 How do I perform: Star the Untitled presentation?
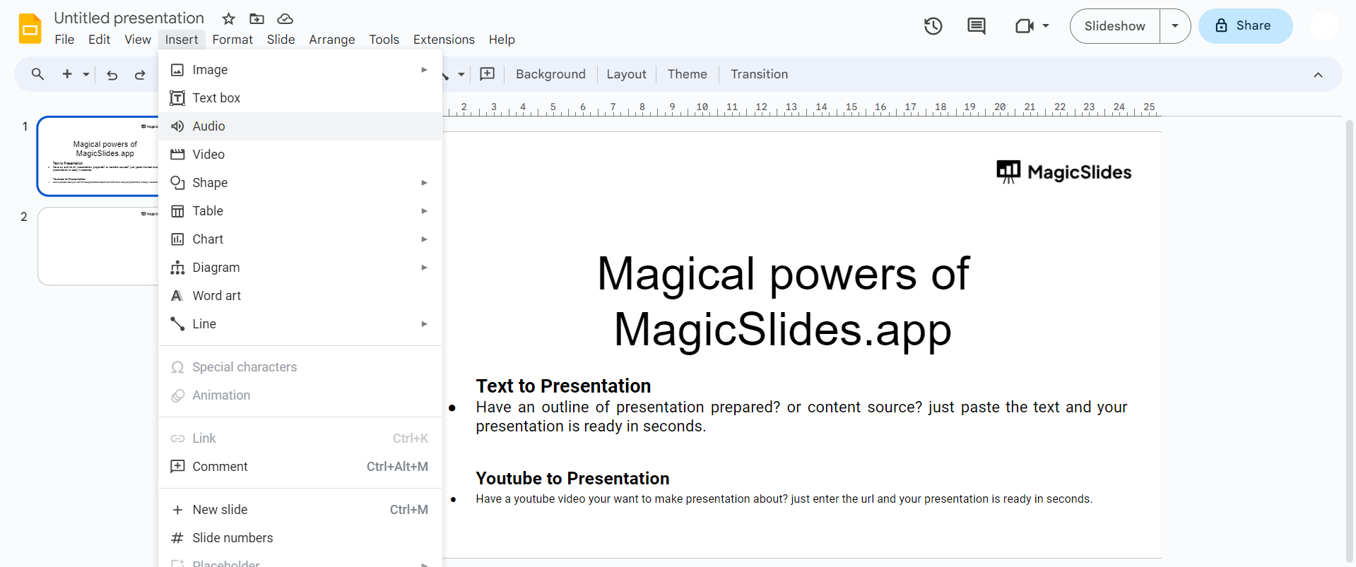tap(228, 18)
